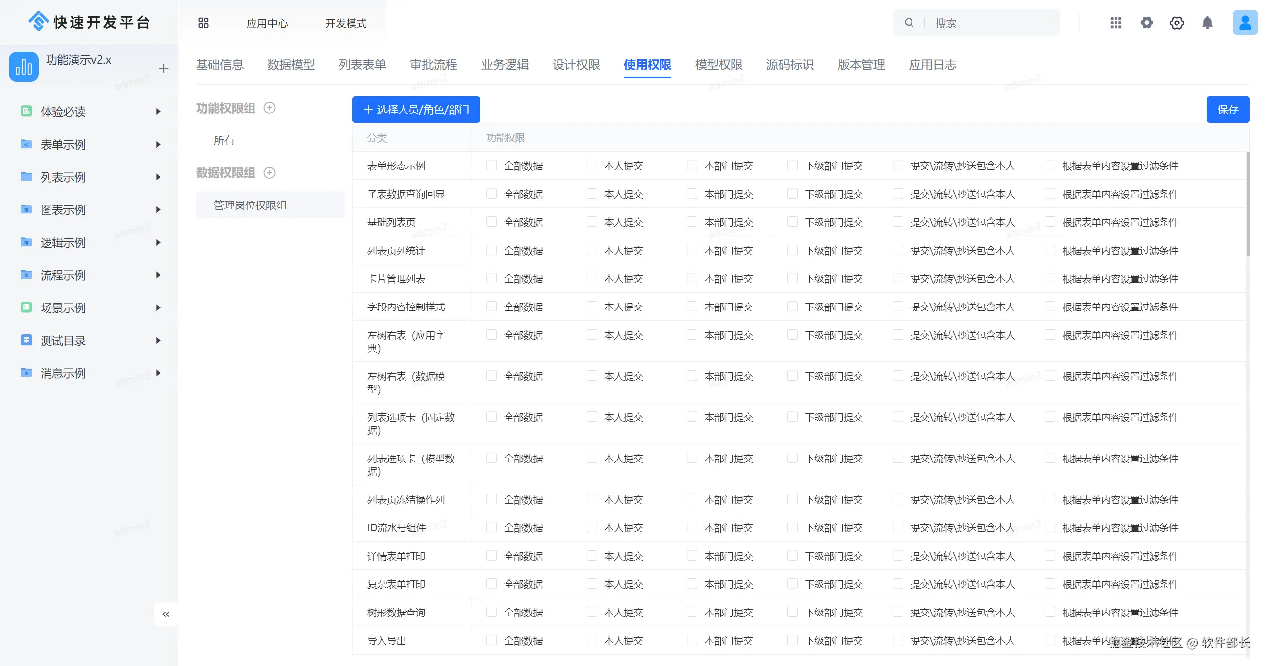The width and height of the screenshot is (1267, 666).
Task: Click the hexagon settings icon in header
Action: point(1176,23)
